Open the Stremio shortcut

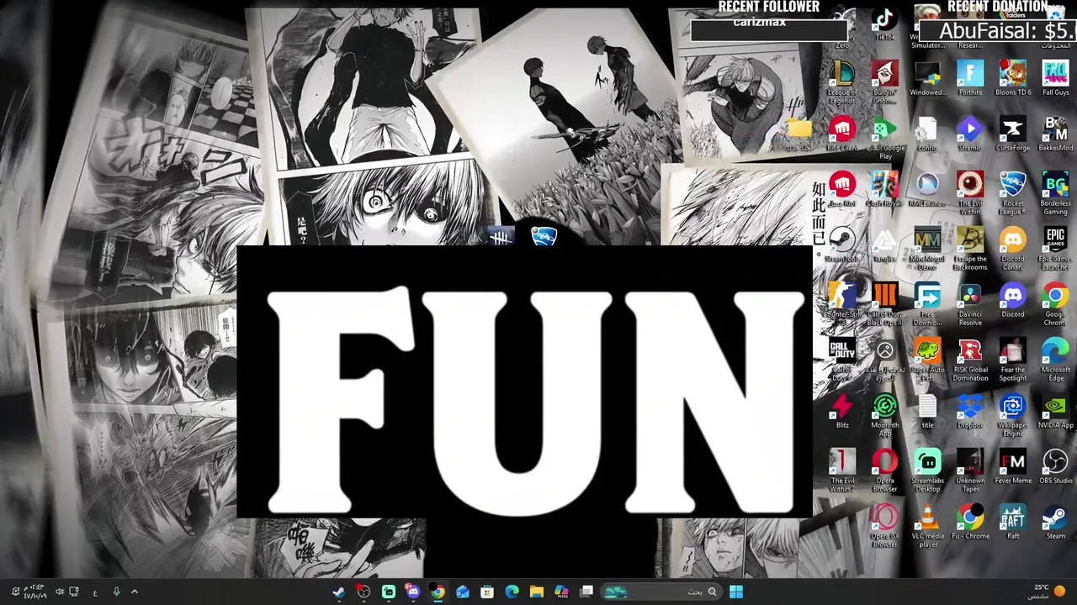click(x=970, y=134)
